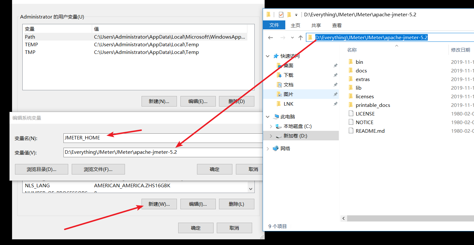This screenshot has height=245, width=474.
Task: Click the 网络 network icon
Action: click(x=276, y=148)
